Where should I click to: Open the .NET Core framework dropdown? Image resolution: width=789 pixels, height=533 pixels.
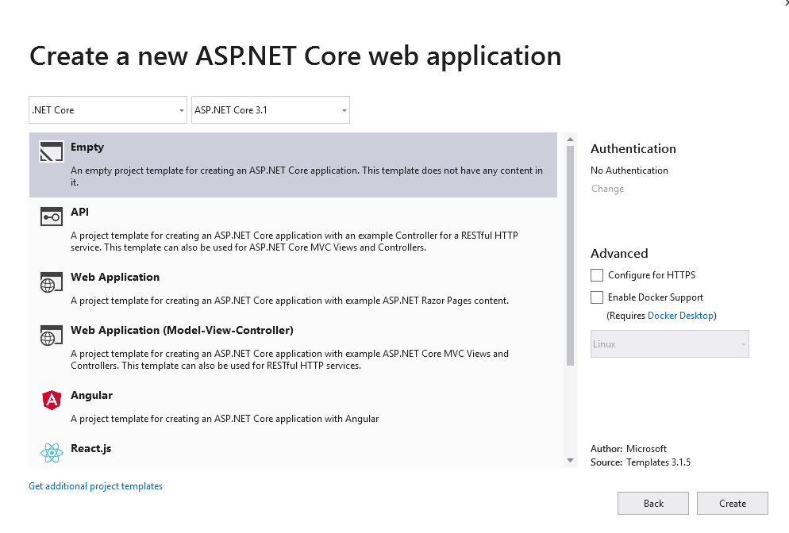[x=108, y=109]
